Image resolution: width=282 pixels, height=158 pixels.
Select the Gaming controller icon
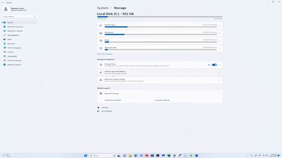(4, 52)
